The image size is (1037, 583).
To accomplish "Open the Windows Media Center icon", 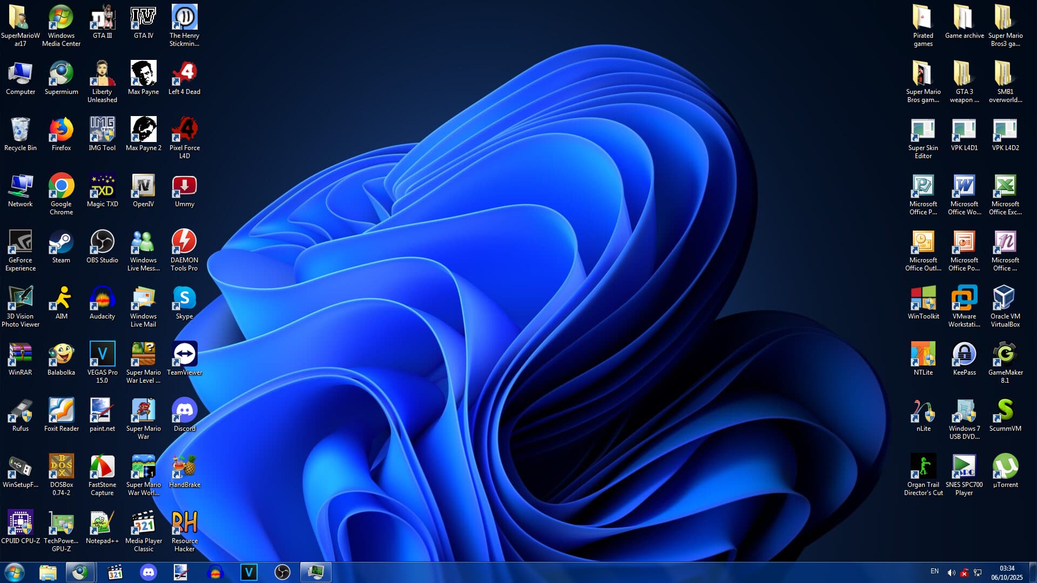I will click(61, 26).
